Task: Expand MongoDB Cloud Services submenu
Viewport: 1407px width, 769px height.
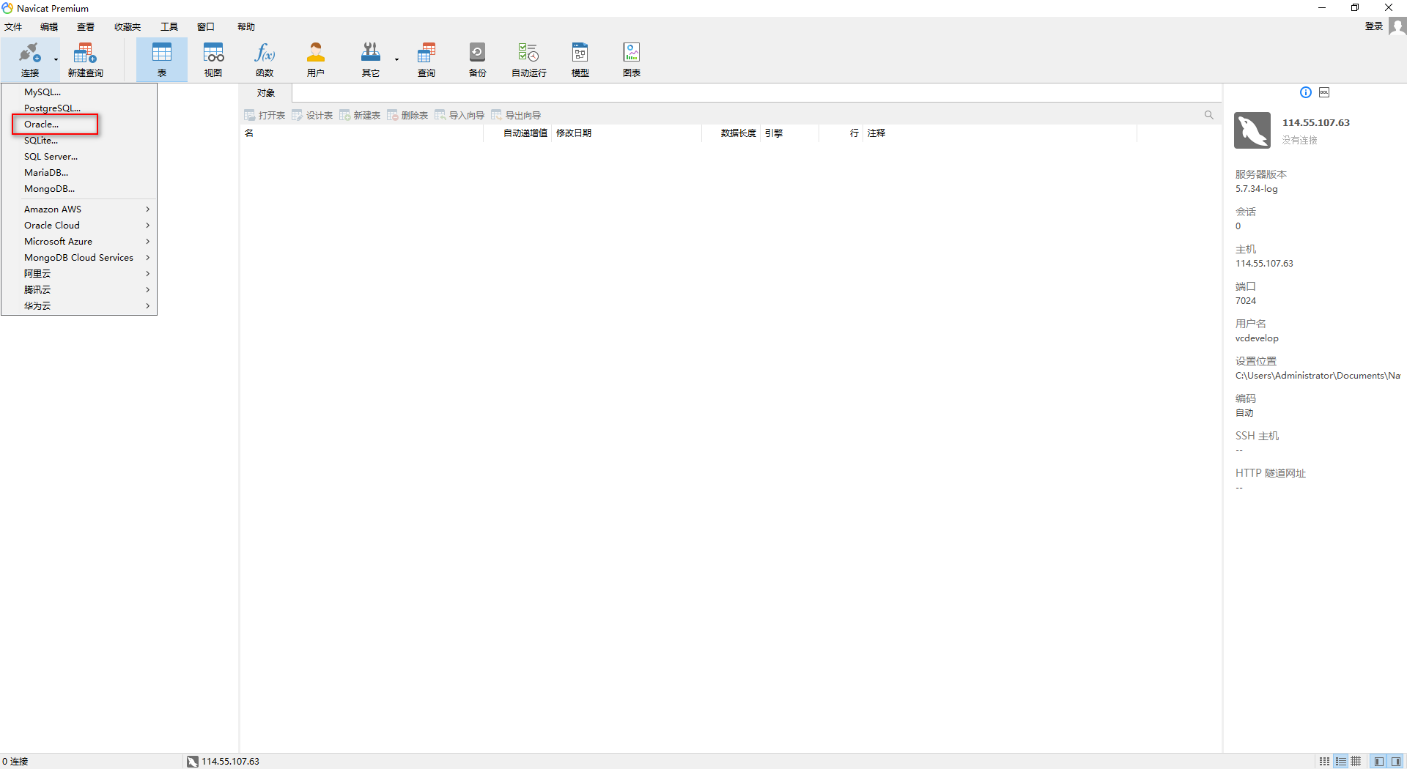Action: (x=79, y=258)
